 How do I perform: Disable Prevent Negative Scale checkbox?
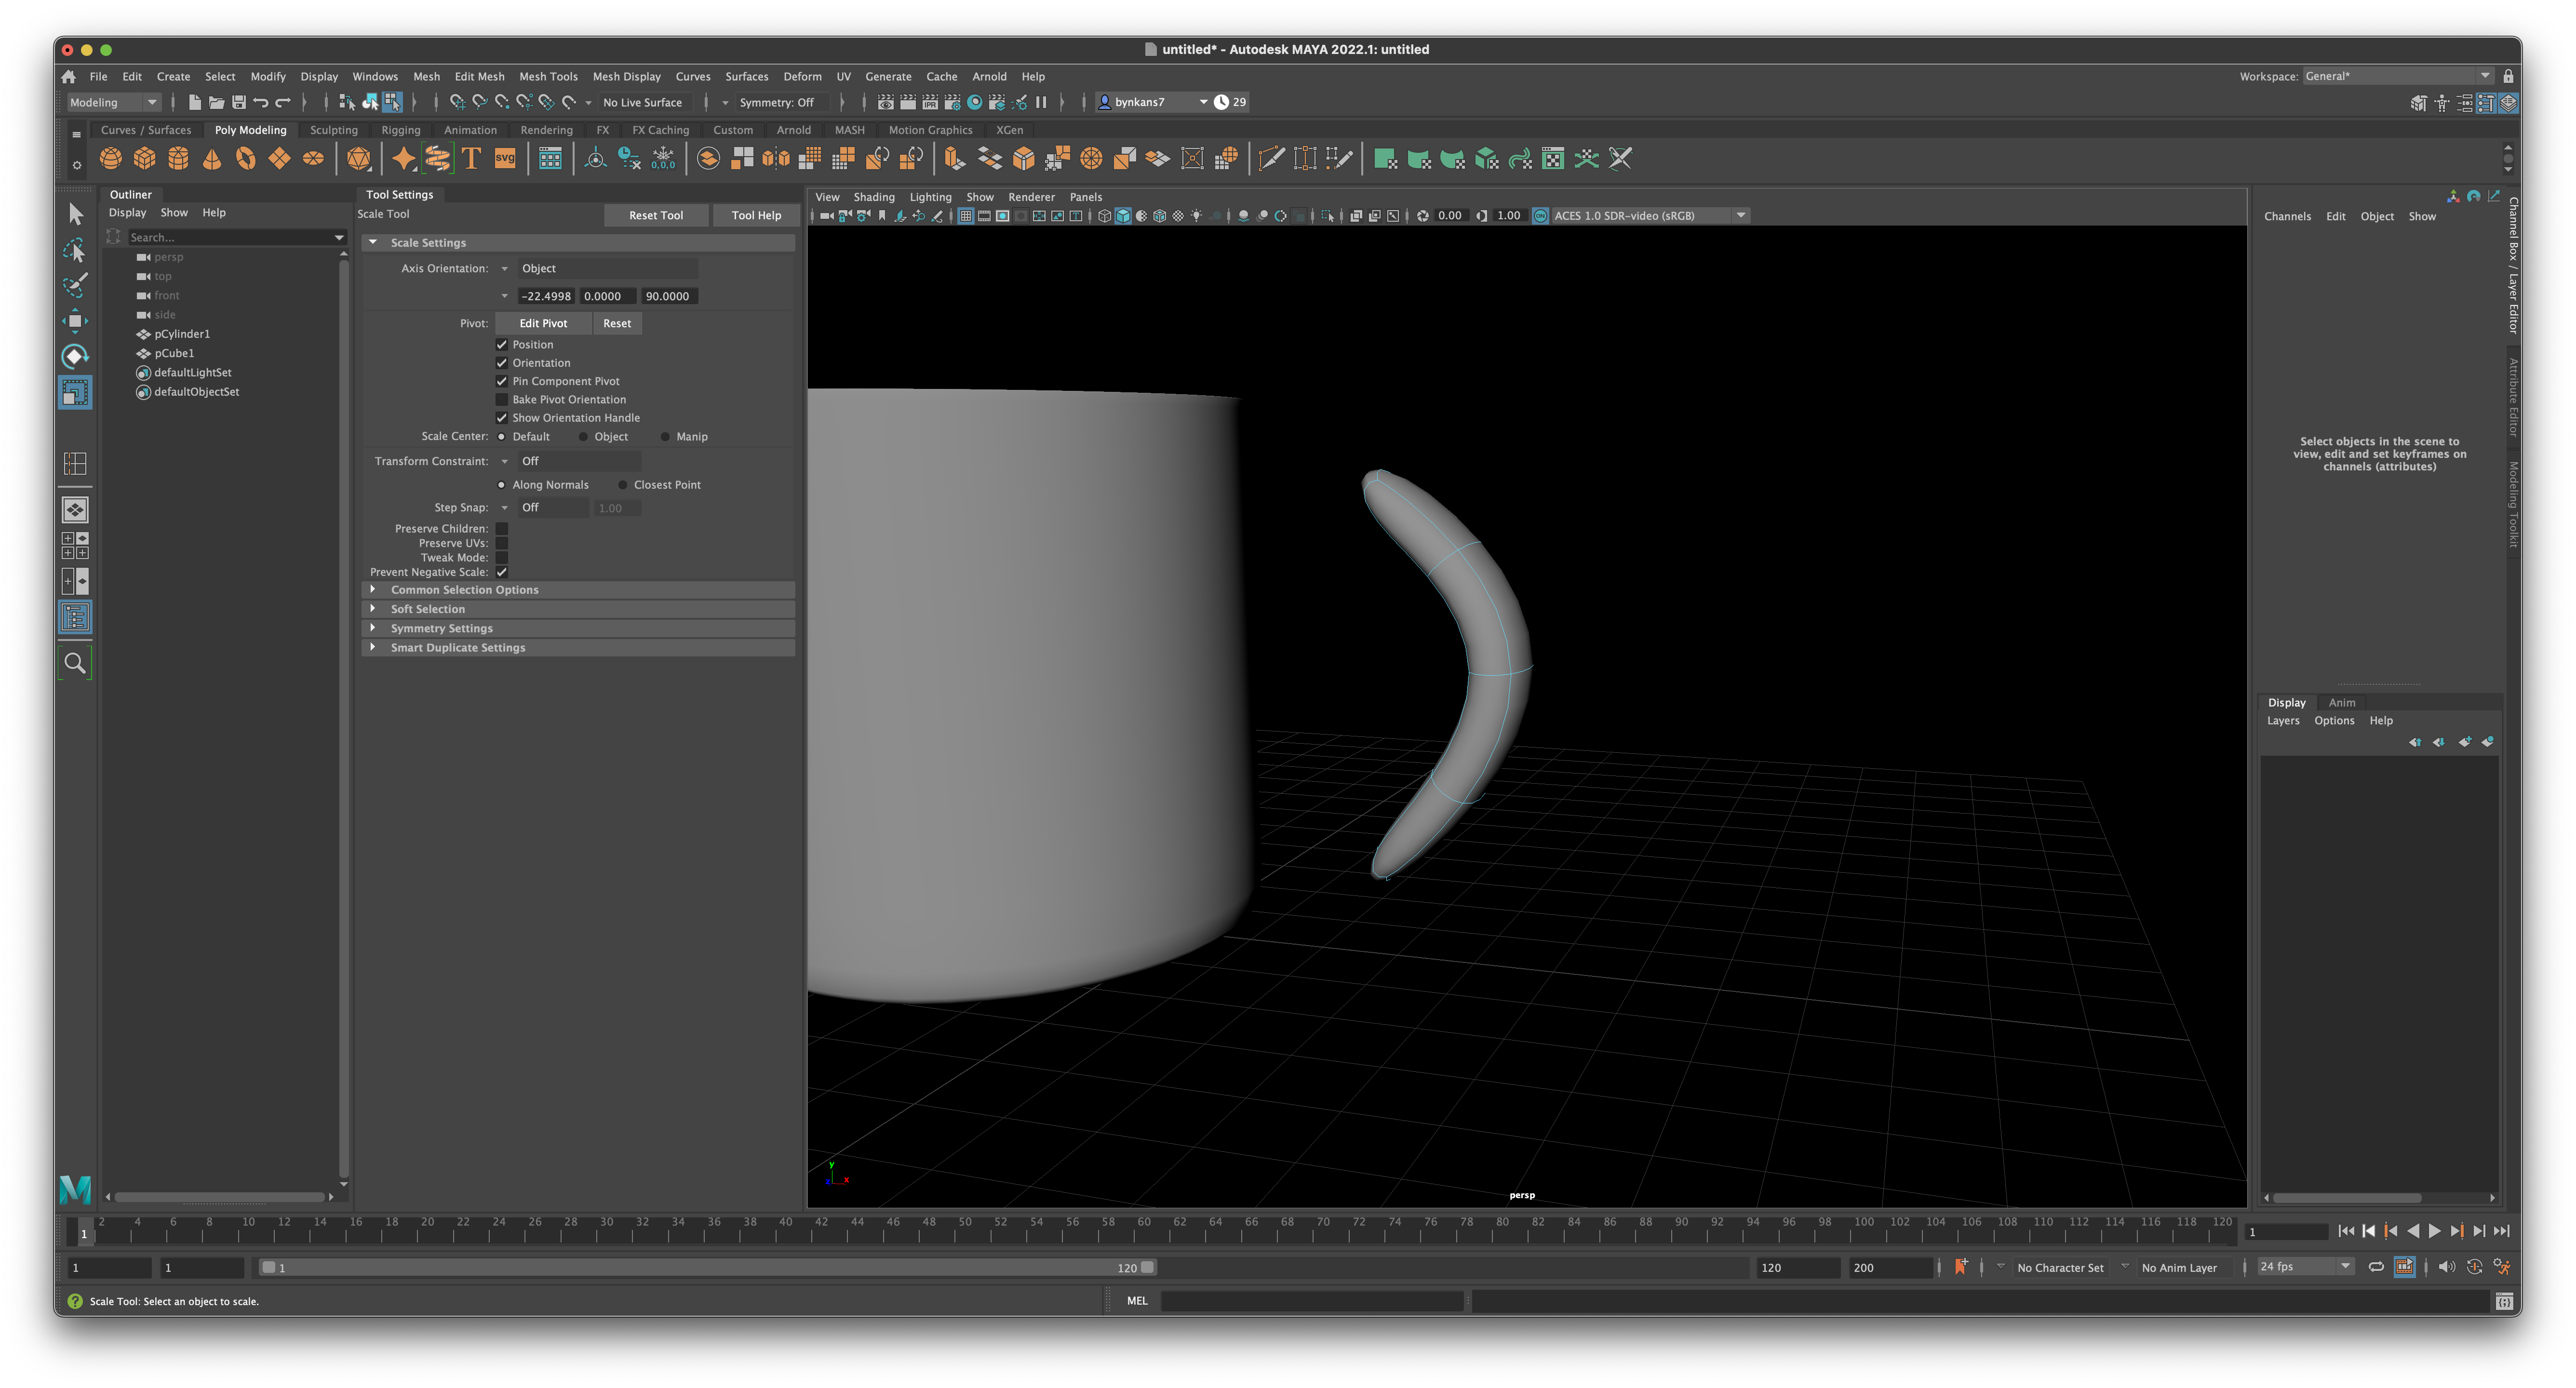point(502,572)
